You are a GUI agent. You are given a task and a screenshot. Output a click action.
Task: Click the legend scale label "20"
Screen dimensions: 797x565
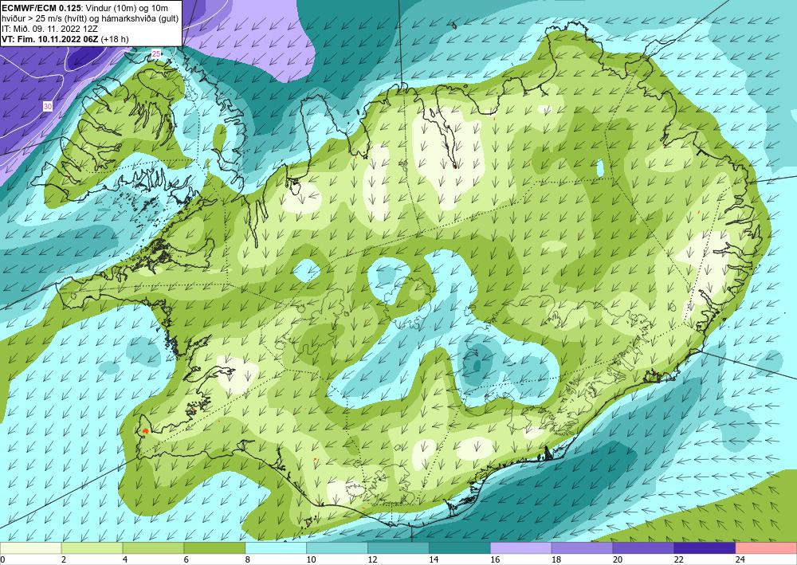point(618,559)
